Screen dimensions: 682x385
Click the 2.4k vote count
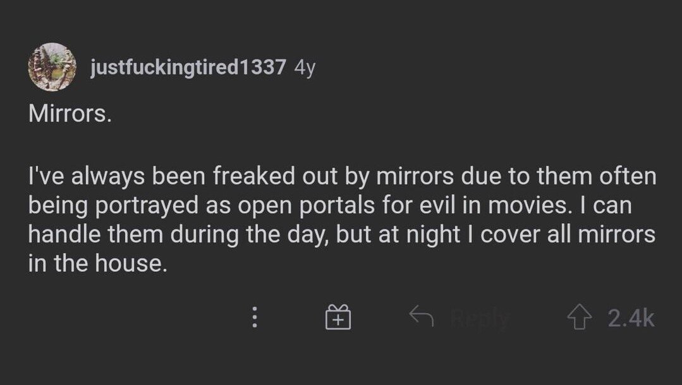631,317
